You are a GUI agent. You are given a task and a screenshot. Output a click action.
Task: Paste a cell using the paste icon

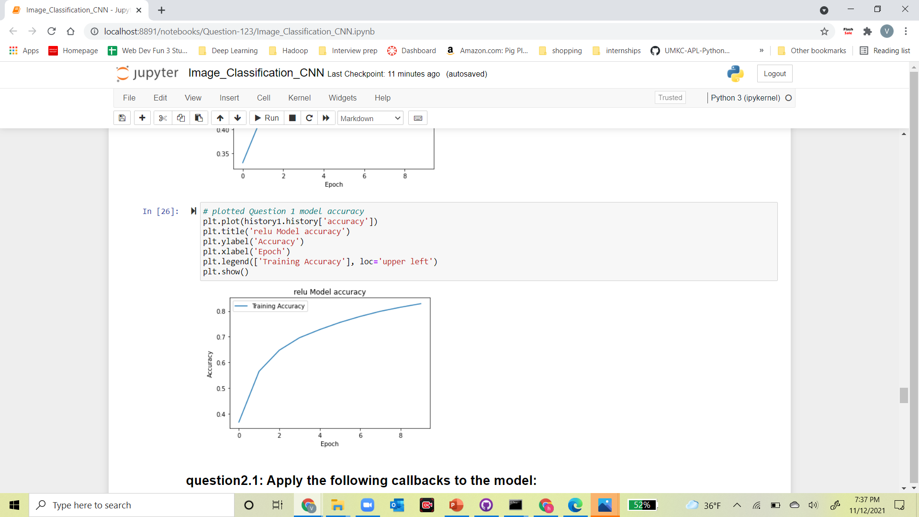point(199,118)
